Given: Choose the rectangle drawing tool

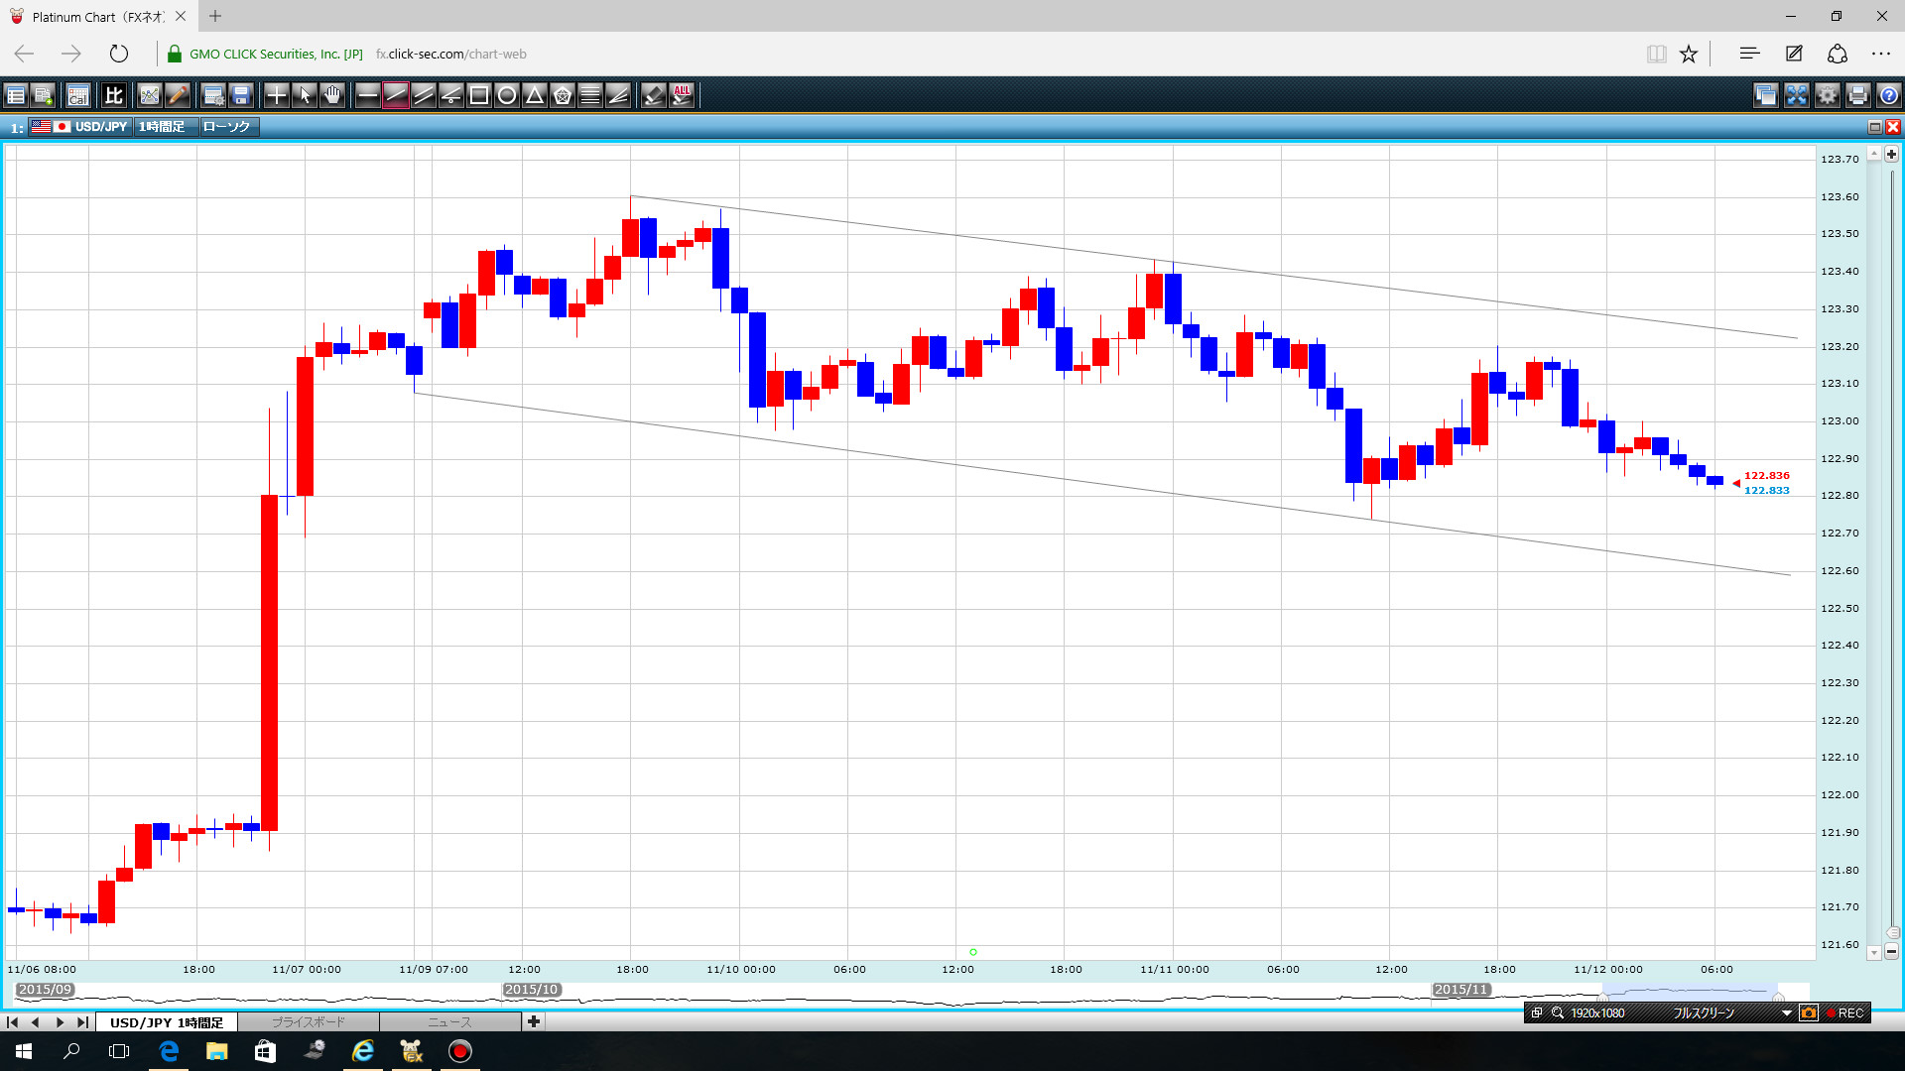Looking at the screenshot, I should click(478, 95).
